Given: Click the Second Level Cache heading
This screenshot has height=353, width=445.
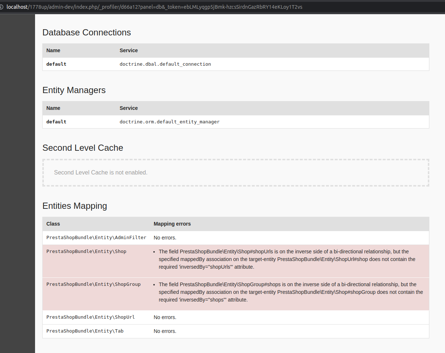Looking at the screenshot, I should [83, 148].
